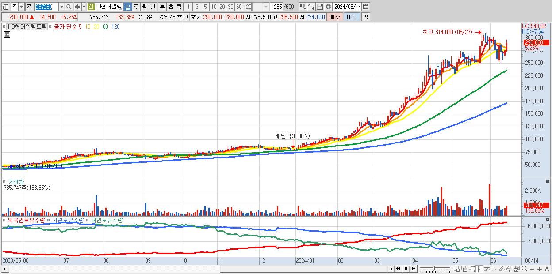Click the overlapping windows icon at bottom
Screen dimensions: 552x274
[464, 269]
